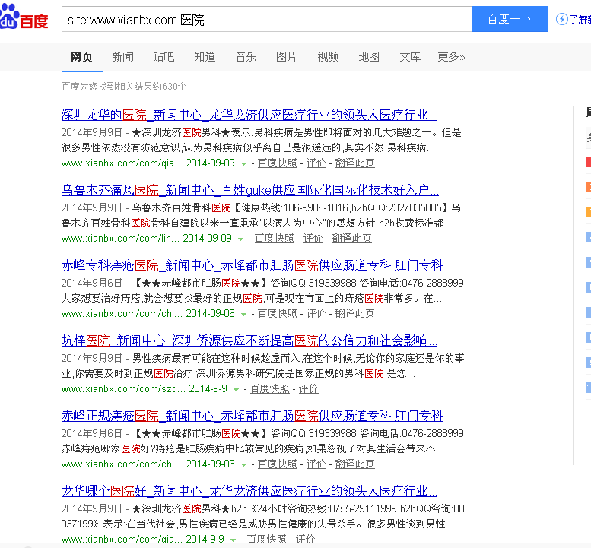This screenshot has height=548, width=591.
Task: Click URL www.xianbx.com/com/lin... 2014-09-09
Action: 147,239
